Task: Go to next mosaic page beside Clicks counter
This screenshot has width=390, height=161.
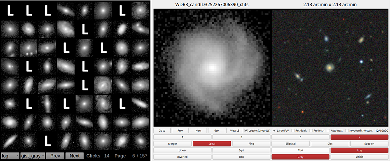Action: [74, 156]
